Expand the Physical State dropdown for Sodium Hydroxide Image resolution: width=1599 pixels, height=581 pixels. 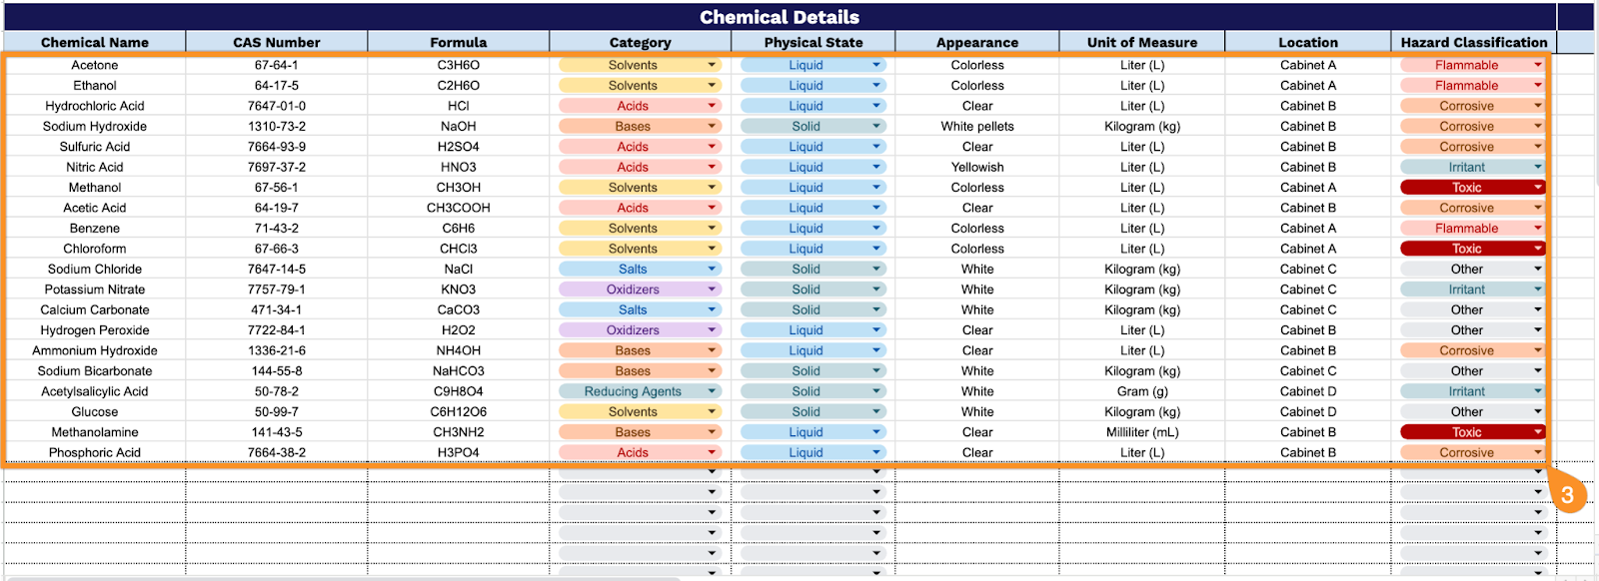click(x=875, y=126)
